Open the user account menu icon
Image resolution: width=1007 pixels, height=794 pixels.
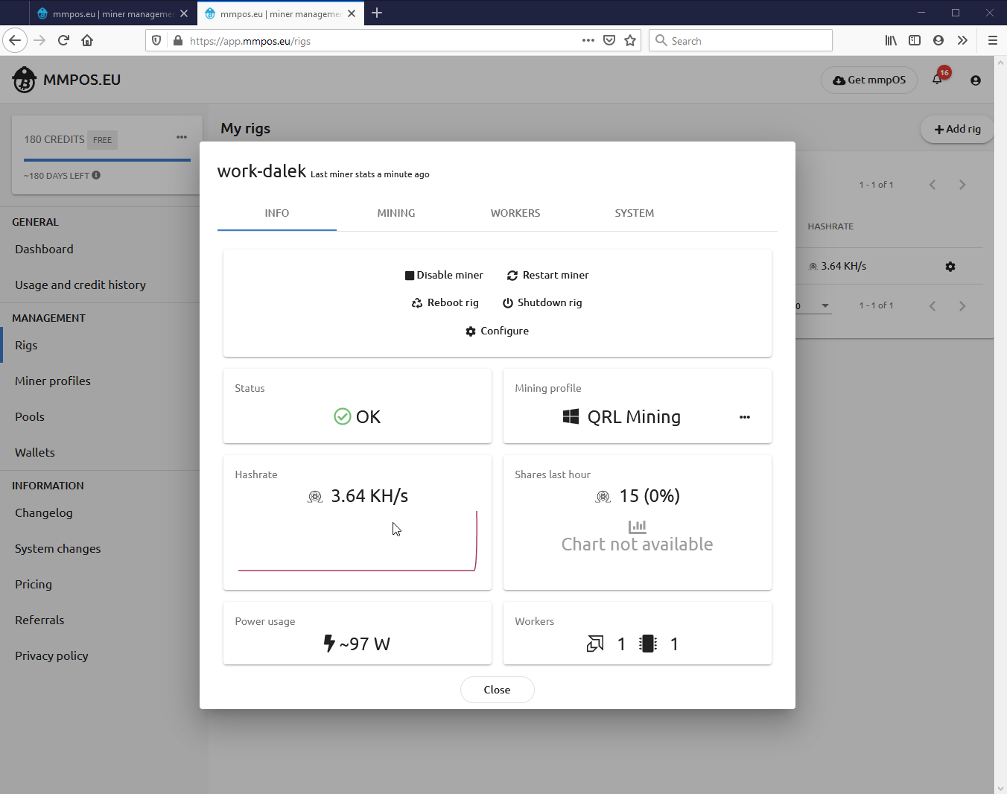(x=976, y=80)
